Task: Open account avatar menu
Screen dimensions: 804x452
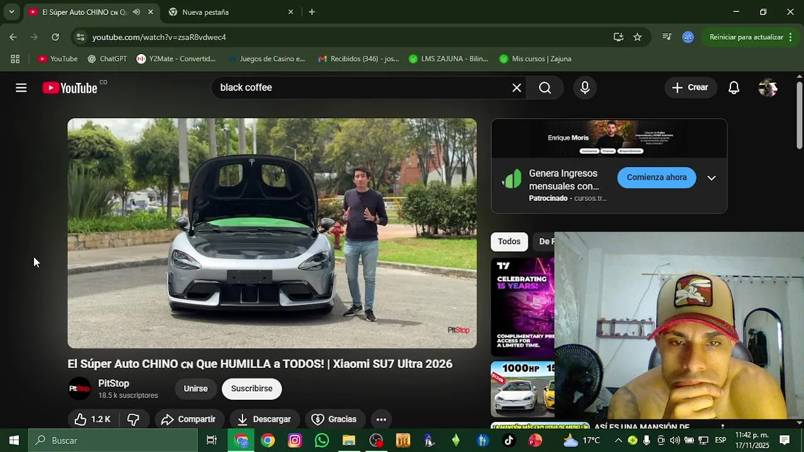Action: (x=768, y=88)
